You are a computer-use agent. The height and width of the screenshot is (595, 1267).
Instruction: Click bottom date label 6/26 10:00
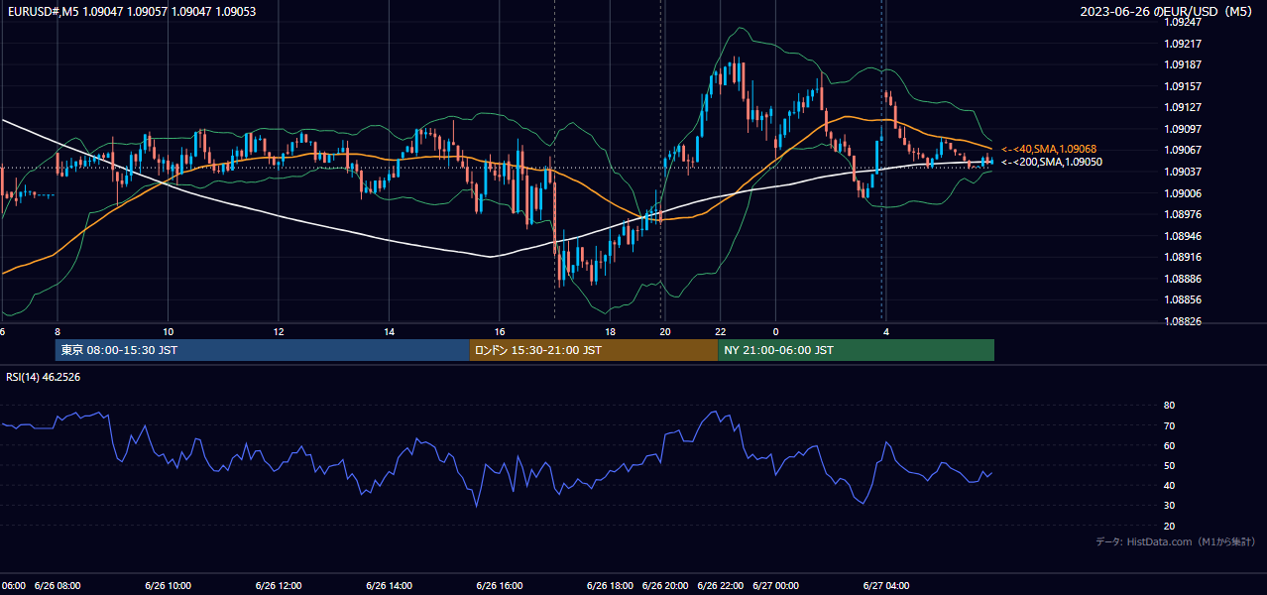(x=169, y=586)
